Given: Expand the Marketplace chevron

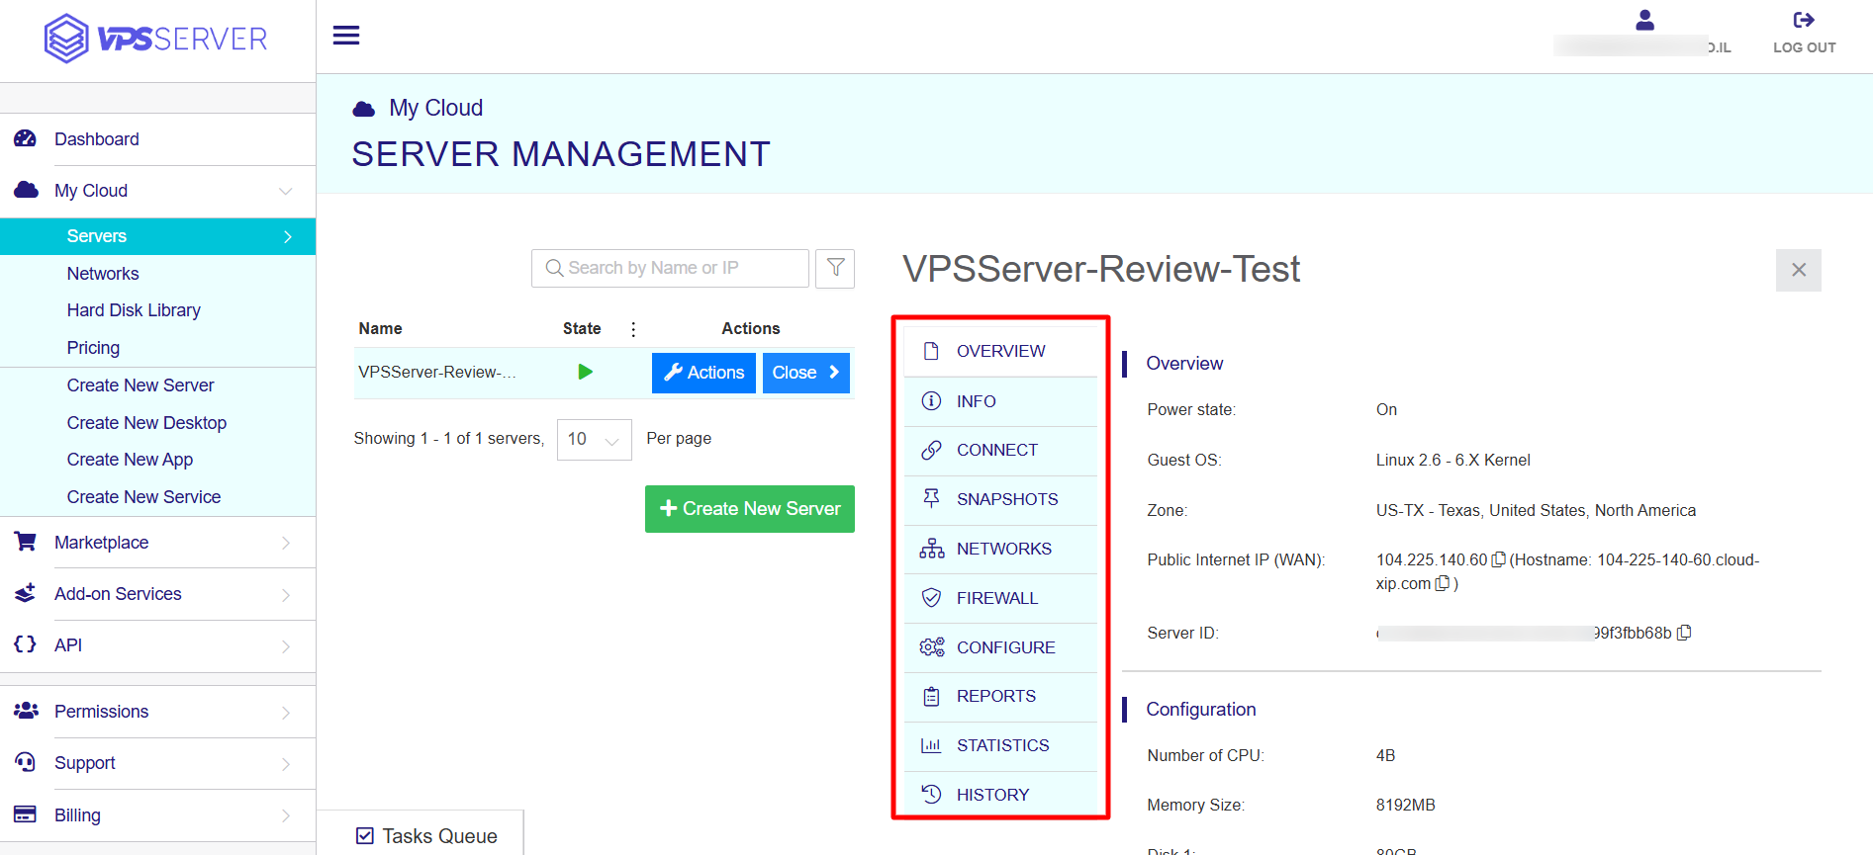Looking at the screenshot, I should point(286,543).
